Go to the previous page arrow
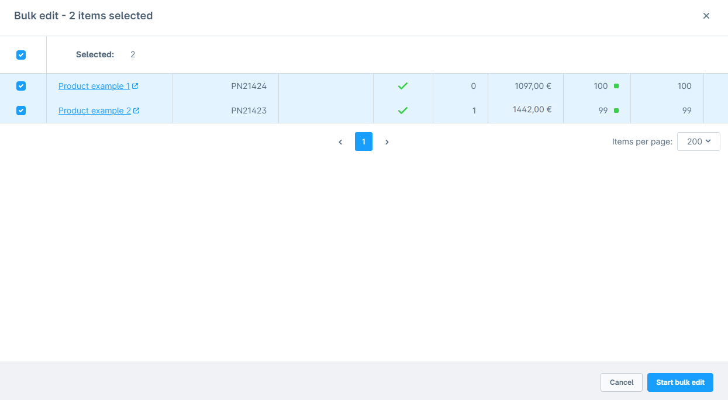 (x=340, y=142)
